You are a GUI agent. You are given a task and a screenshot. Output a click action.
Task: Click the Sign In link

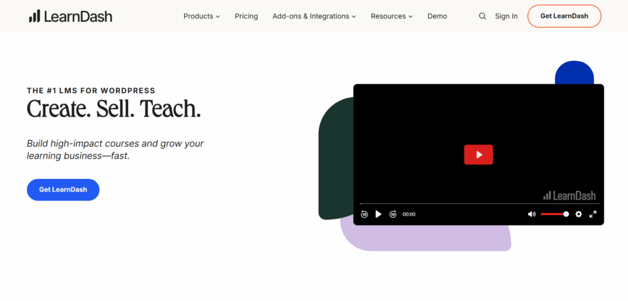pos(506,17)
